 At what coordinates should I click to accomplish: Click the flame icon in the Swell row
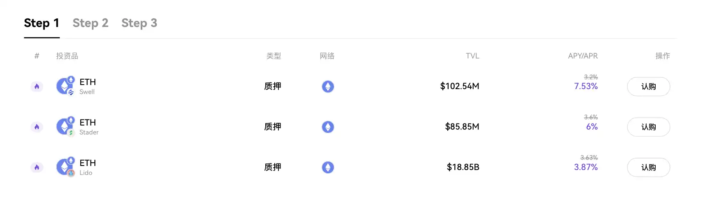point(37,86)
